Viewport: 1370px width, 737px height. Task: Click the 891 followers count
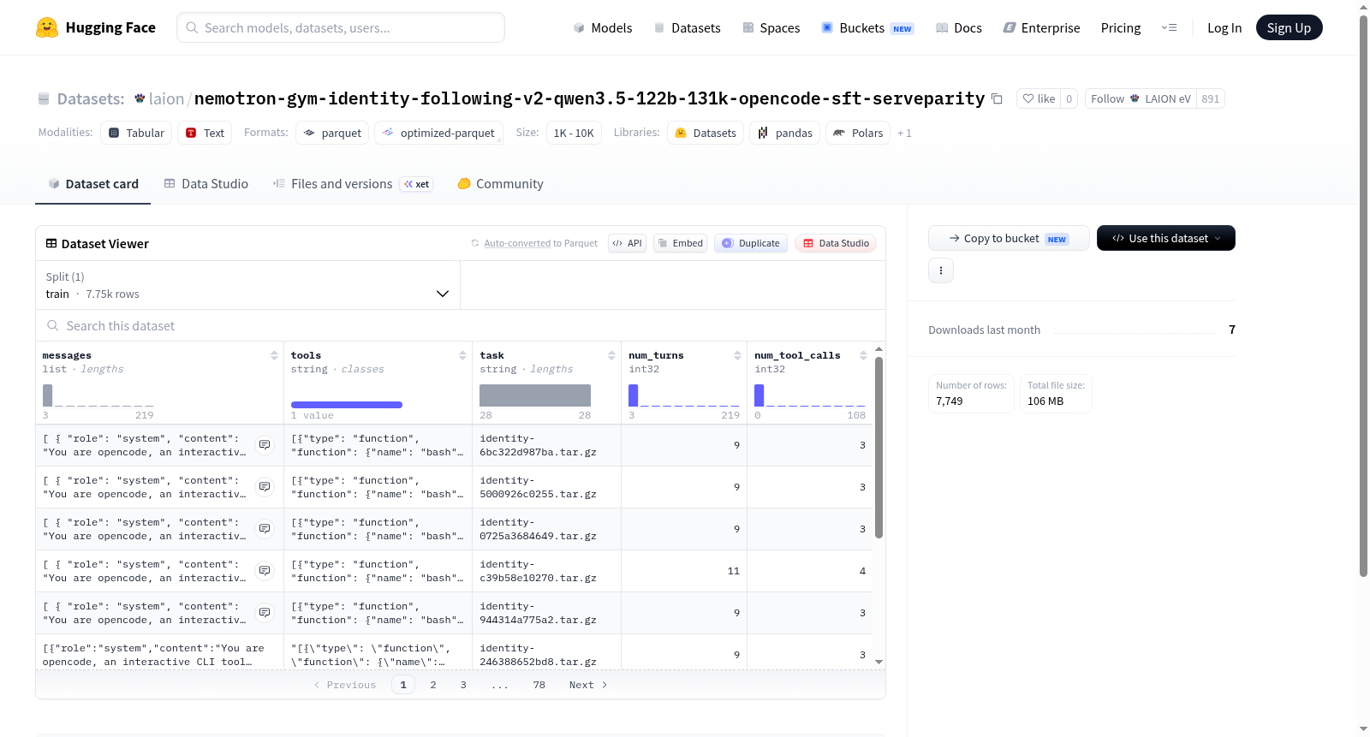tap(1211, 98)
